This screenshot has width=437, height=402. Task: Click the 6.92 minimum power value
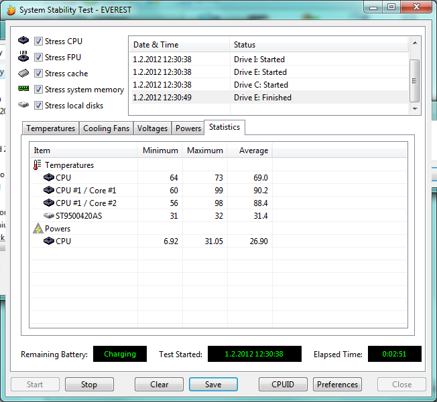[171, 241]
